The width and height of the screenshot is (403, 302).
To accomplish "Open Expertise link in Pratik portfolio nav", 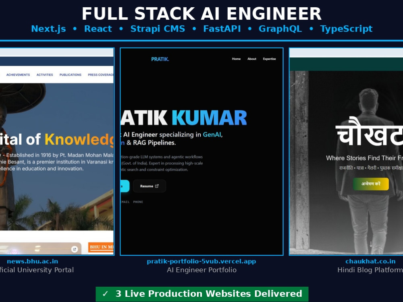I will pos(269,59).
